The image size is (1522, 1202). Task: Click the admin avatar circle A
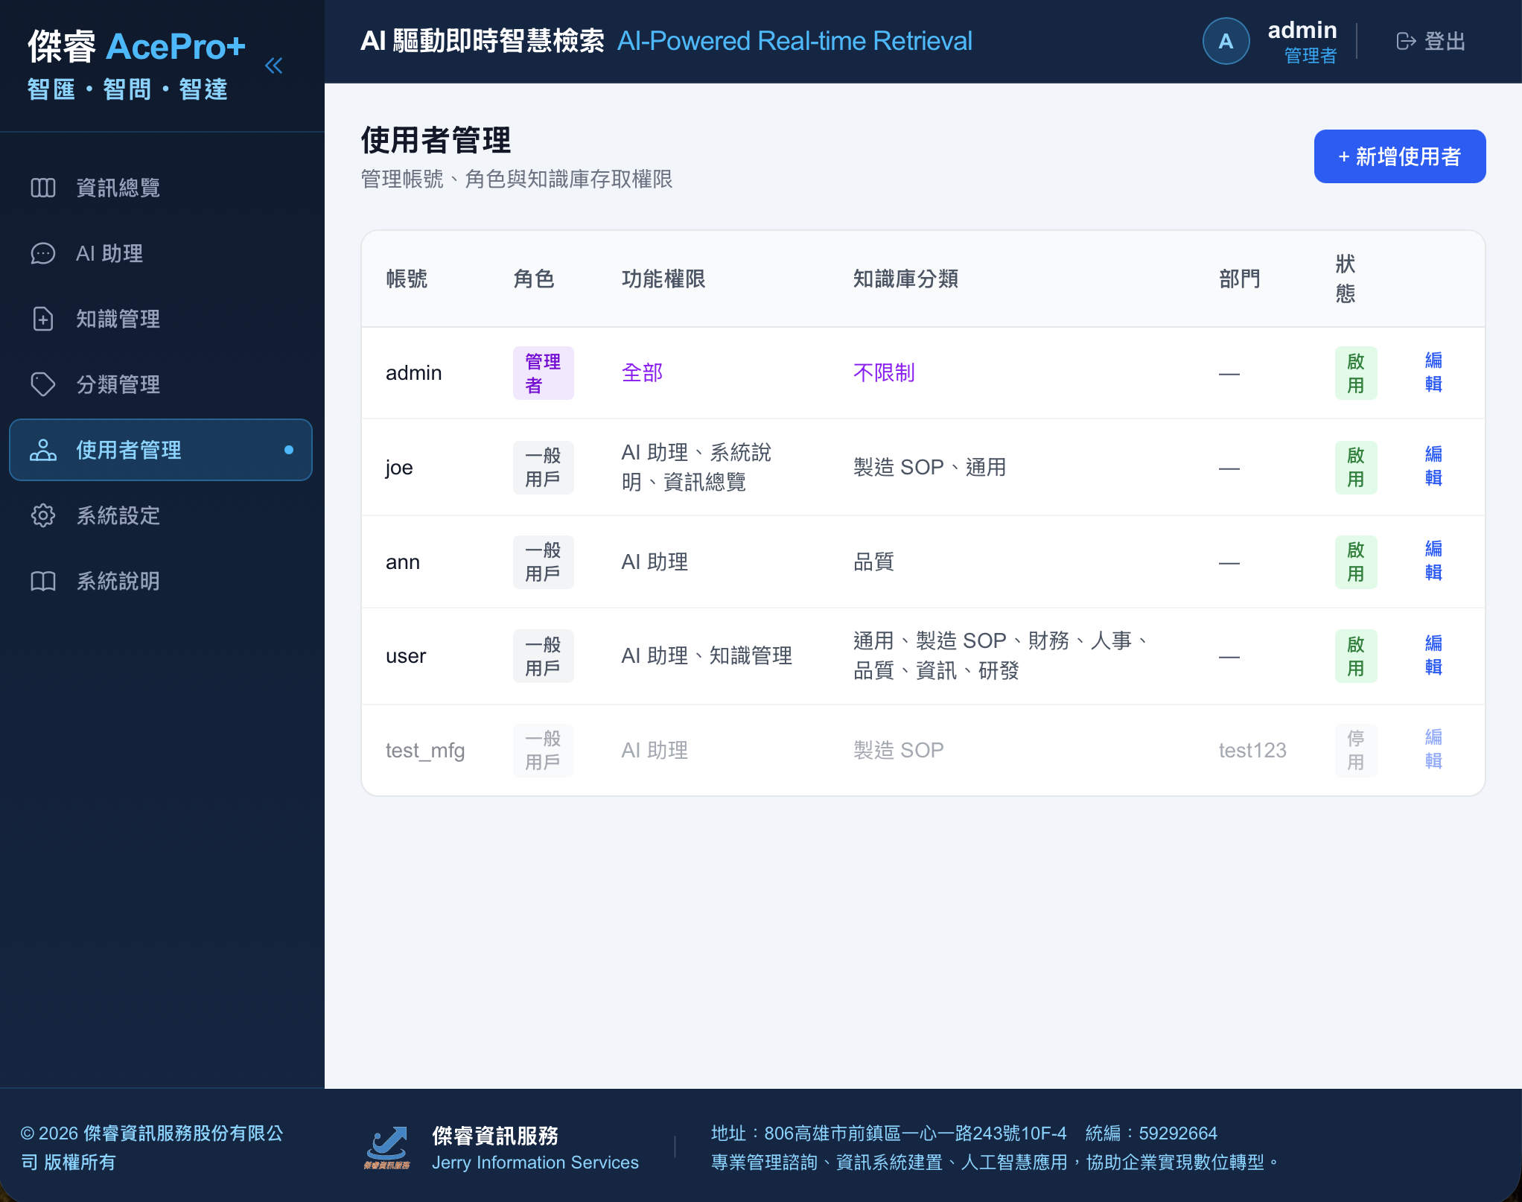click(x=1226, y=41)
